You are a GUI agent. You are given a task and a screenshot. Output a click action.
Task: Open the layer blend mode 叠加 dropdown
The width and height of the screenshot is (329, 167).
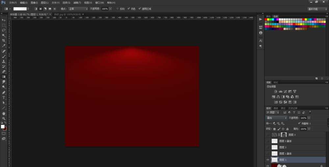tap(276, 118)
